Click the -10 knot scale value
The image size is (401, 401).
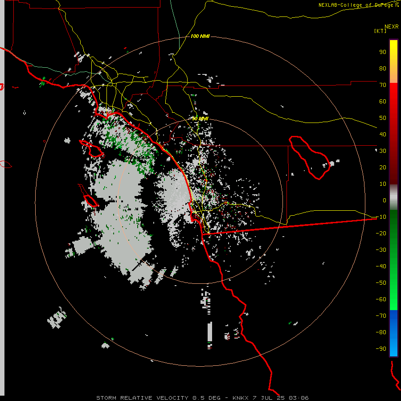pos(381,217)
